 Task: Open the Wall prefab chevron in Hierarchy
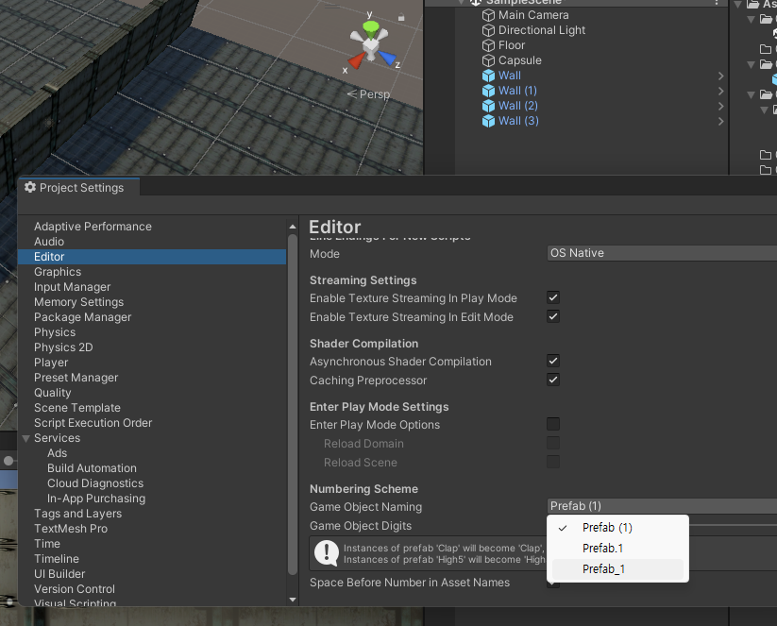[720, 76]
